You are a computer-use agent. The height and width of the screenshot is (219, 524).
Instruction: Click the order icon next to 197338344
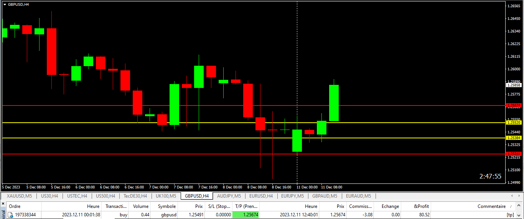pos(10,215)
